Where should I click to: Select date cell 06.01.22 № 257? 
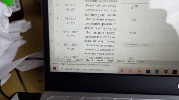70,7
